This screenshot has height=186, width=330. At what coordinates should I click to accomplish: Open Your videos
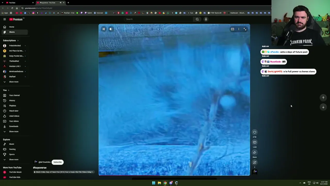pyautogui.click(x=15, y=121)
